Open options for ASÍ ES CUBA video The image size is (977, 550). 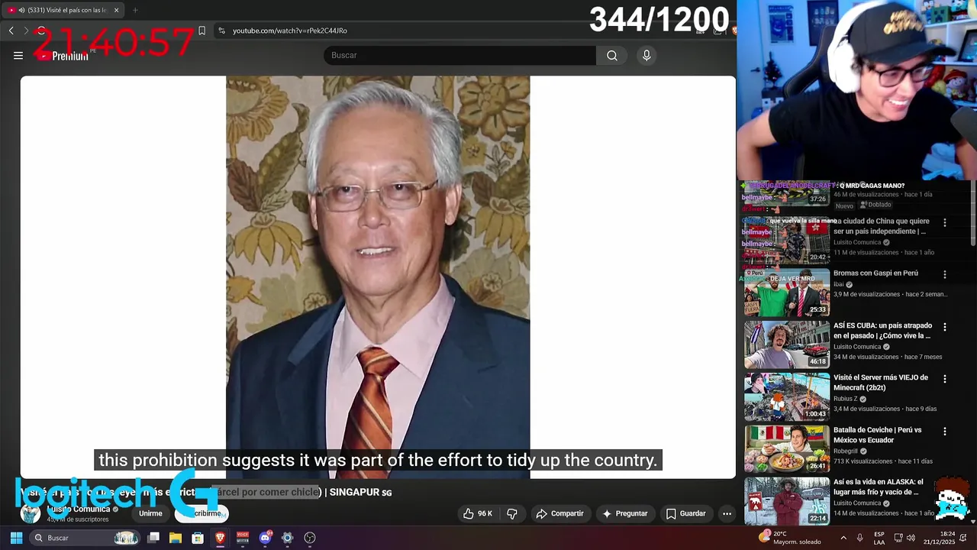tap(944, 327)
